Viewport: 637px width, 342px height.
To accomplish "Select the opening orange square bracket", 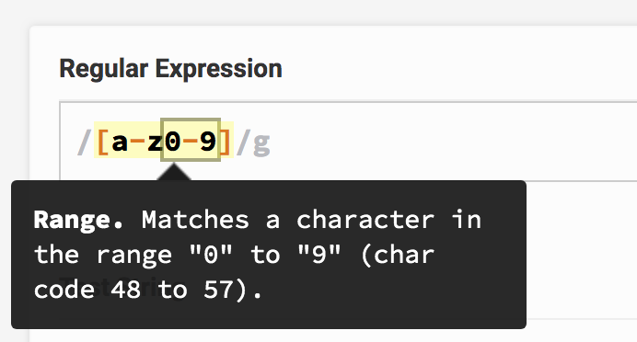I will 103,142.
